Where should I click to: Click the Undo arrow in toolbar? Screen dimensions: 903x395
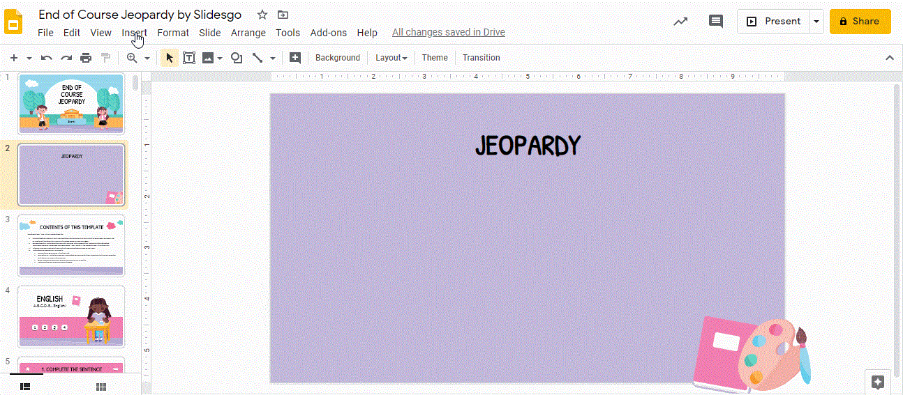pyautogui.click(x=47, y=58)
